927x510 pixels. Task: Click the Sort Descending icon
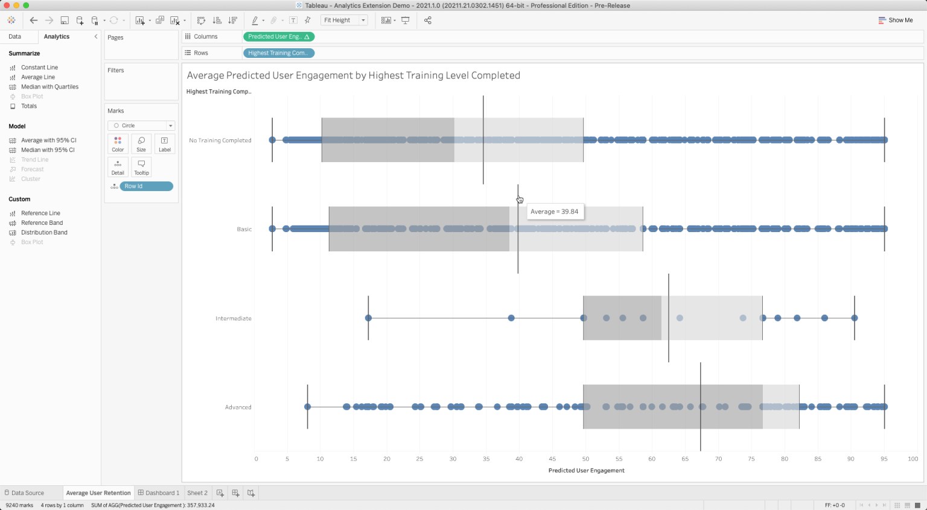pos(232,20)
